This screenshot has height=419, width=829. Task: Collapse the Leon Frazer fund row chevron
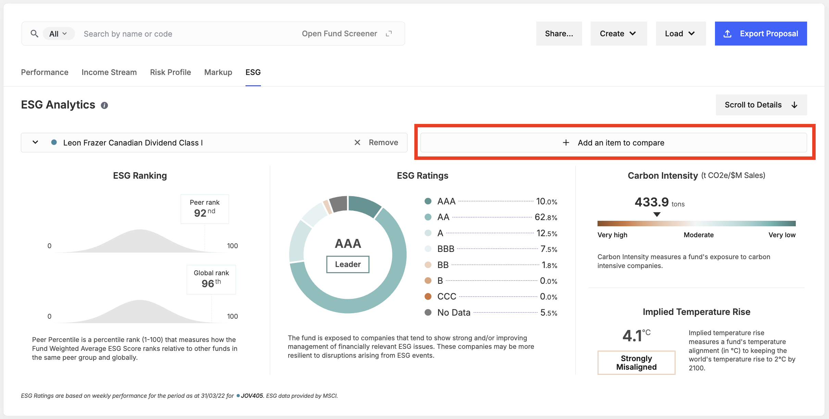click(35, 142)
